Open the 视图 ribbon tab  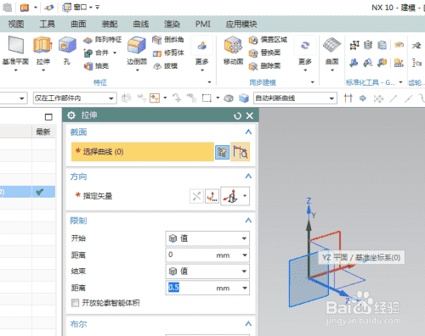(x=16, y=24)
